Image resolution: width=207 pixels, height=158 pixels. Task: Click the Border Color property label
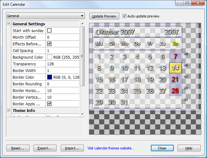[23, 77]
